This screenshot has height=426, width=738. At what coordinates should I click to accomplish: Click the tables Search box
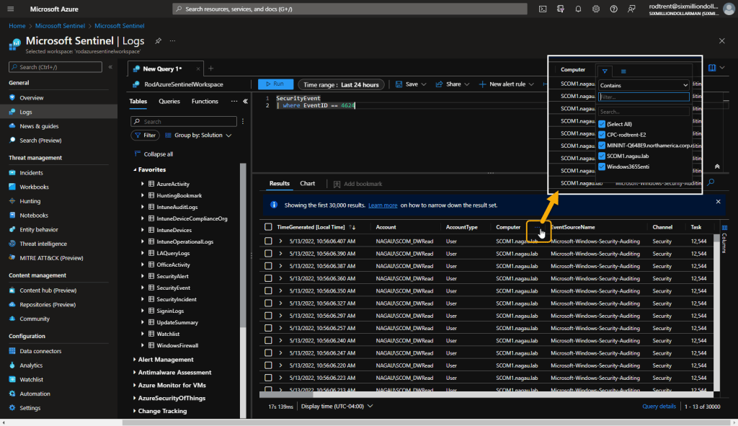pos(184,121)
